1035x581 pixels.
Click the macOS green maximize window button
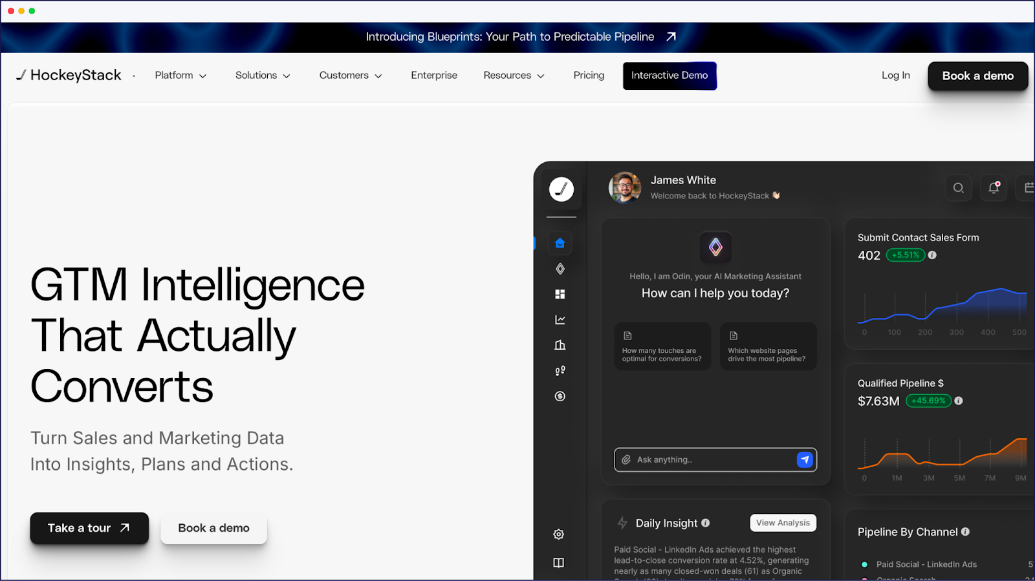pos(32,11)
